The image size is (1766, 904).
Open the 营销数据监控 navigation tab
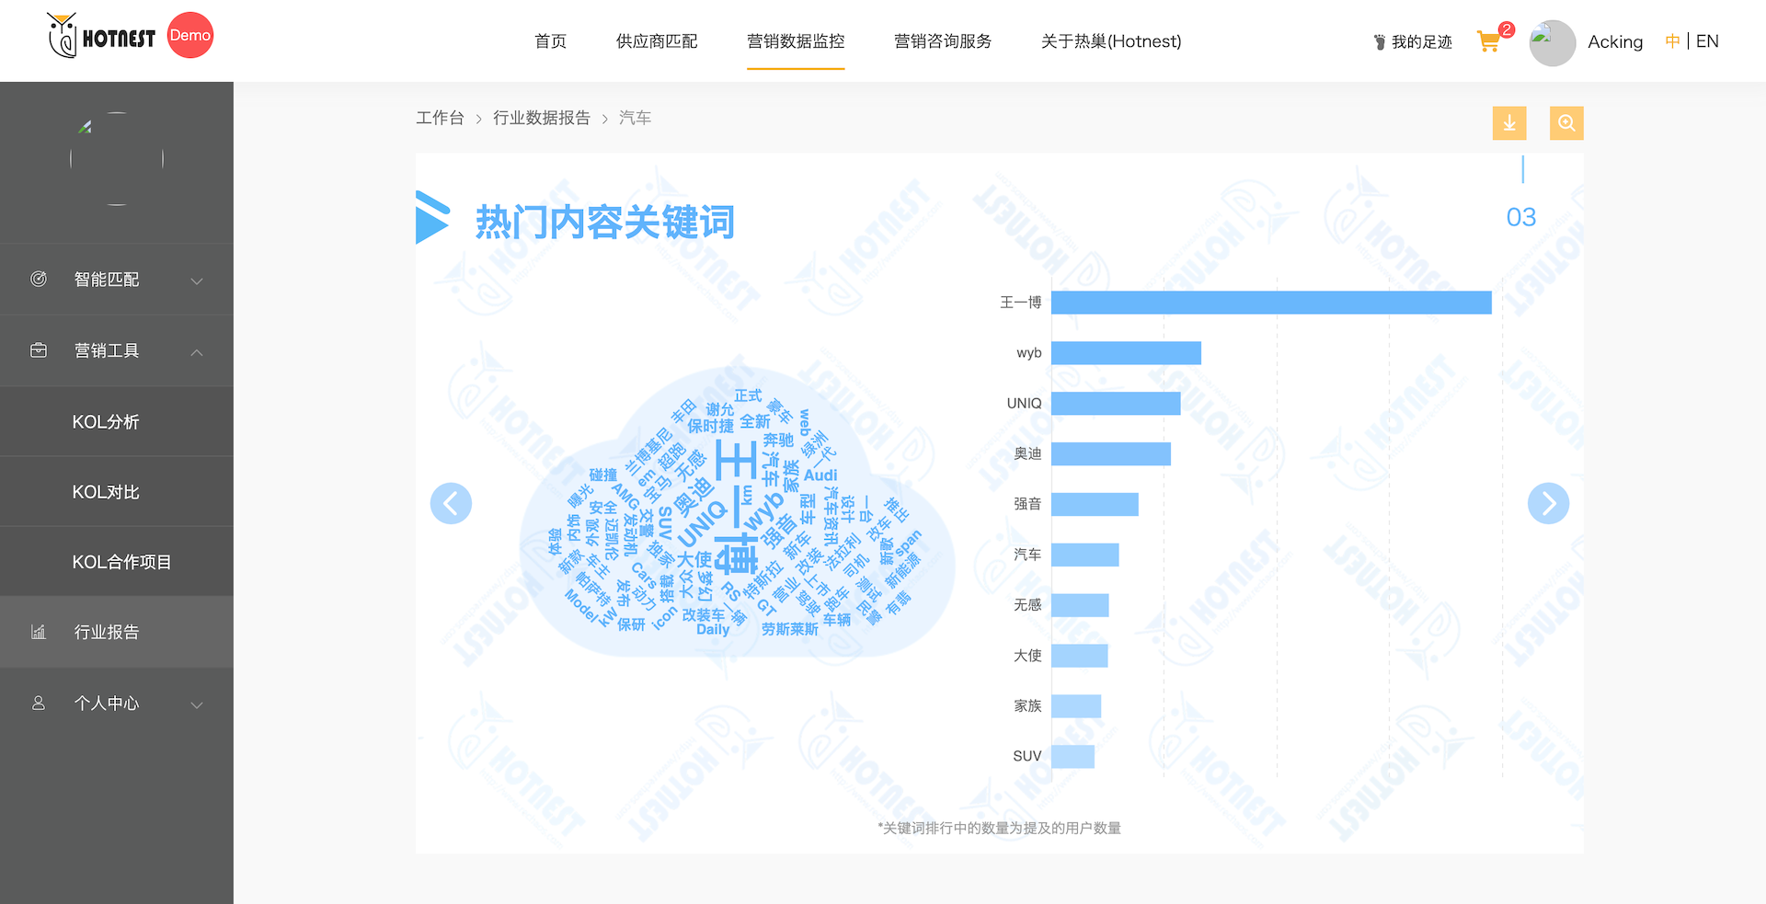click(796, 41)
